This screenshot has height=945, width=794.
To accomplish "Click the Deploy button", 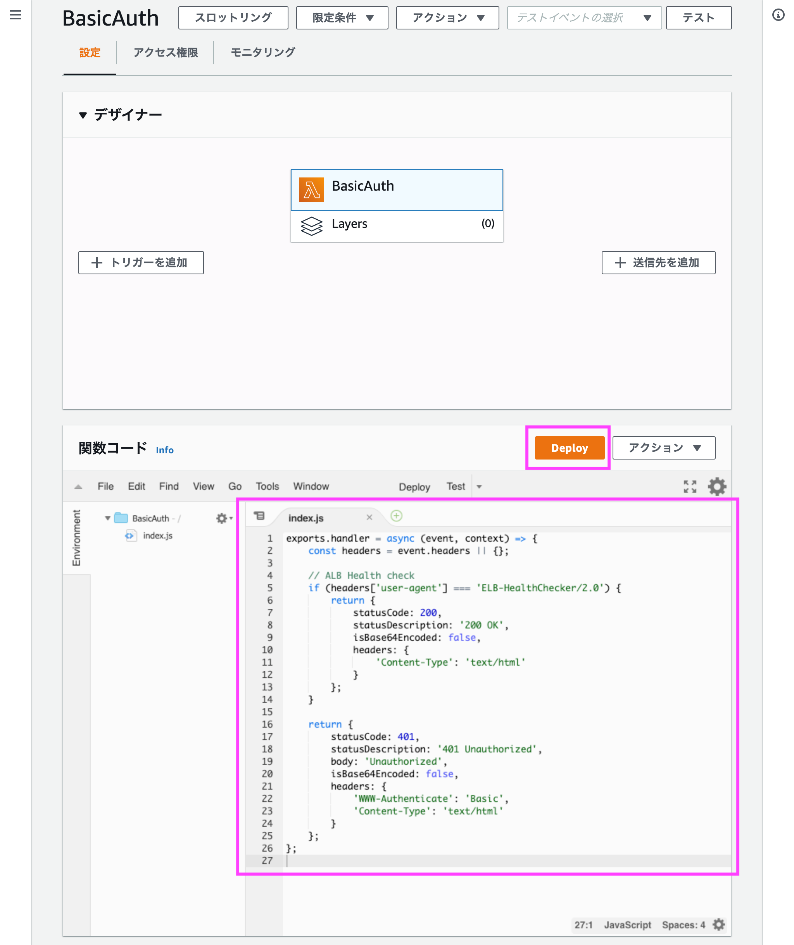I will [x=569, y=448].
